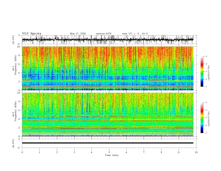The image size is (221, 171).
Task: Click the ch.2 PSD color scale bar
Action: 202,118
